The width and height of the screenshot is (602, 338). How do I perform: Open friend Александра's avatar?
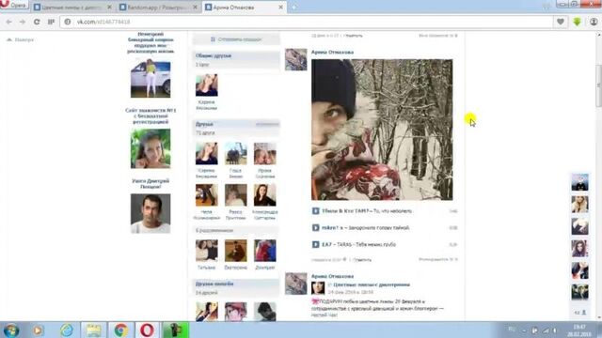click(x=265, y=195)
